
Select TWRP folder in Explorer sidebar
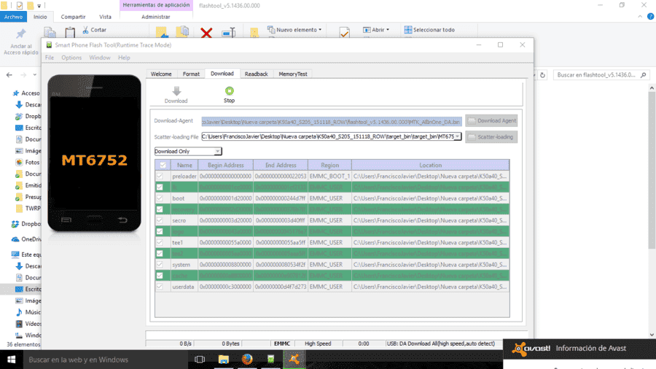click(x=28, y=209)
